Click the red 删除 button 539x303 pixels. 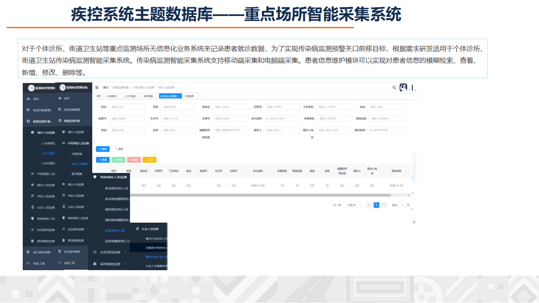pyautogui.click(x=134, y=160)
